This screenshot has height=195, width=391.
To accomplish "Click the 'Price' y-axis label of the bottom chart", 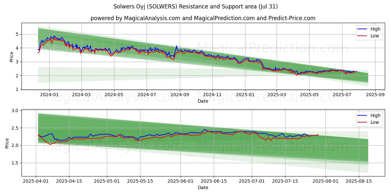I will [x=7, y=143].
